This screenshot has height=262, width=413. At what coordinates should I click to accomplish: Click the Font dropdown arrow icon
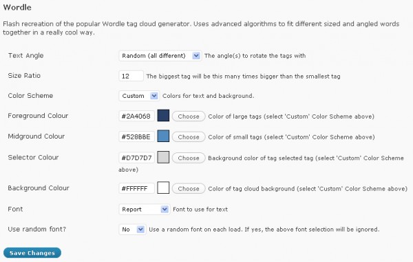165,209
